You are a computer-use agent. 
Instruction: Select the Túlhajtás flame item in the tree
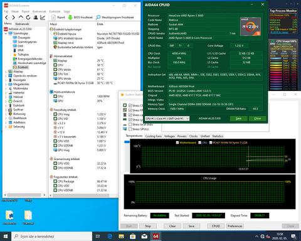coord(21,55)
